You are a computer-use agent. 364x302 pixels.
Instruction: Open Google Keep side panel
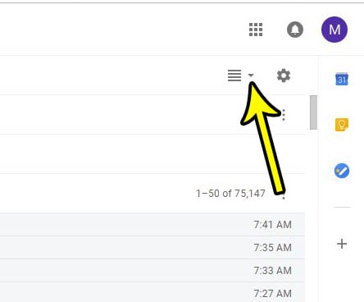click(x=342, y=125)
